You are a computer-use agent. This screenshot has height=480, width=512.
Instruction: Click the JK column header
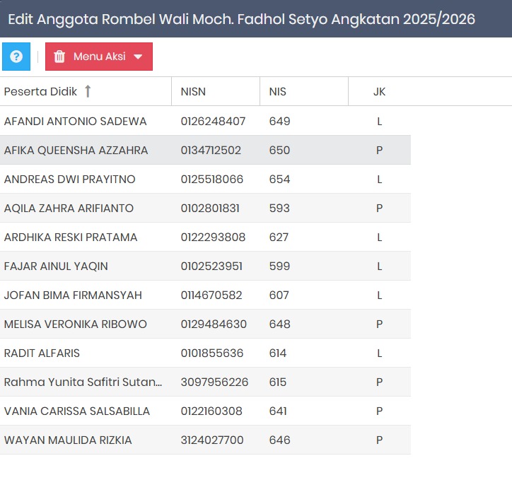(379, 91)
